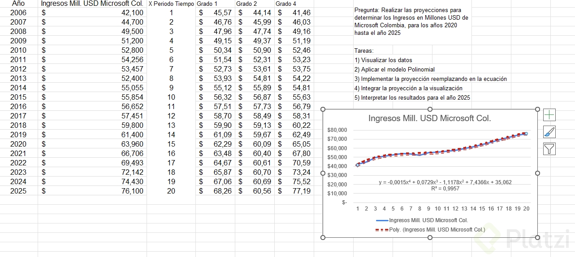575x257 pixels.
Task: Select Grado 2 value 60,56
Action: click(x=255, y=191)
